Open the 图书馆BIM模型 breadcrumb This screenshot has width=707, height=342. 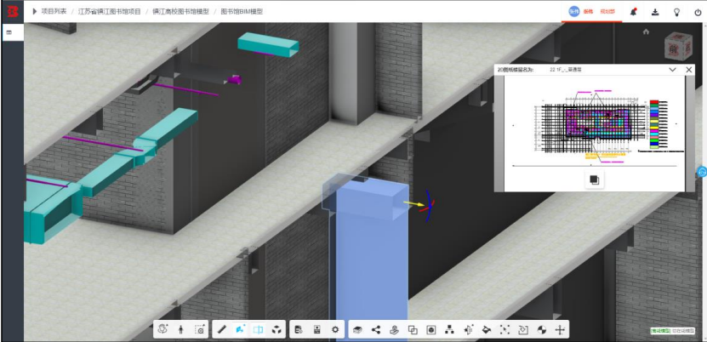coord(242,11)
